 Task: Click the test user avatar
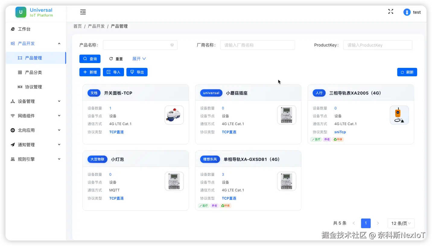tap(406, 12)
